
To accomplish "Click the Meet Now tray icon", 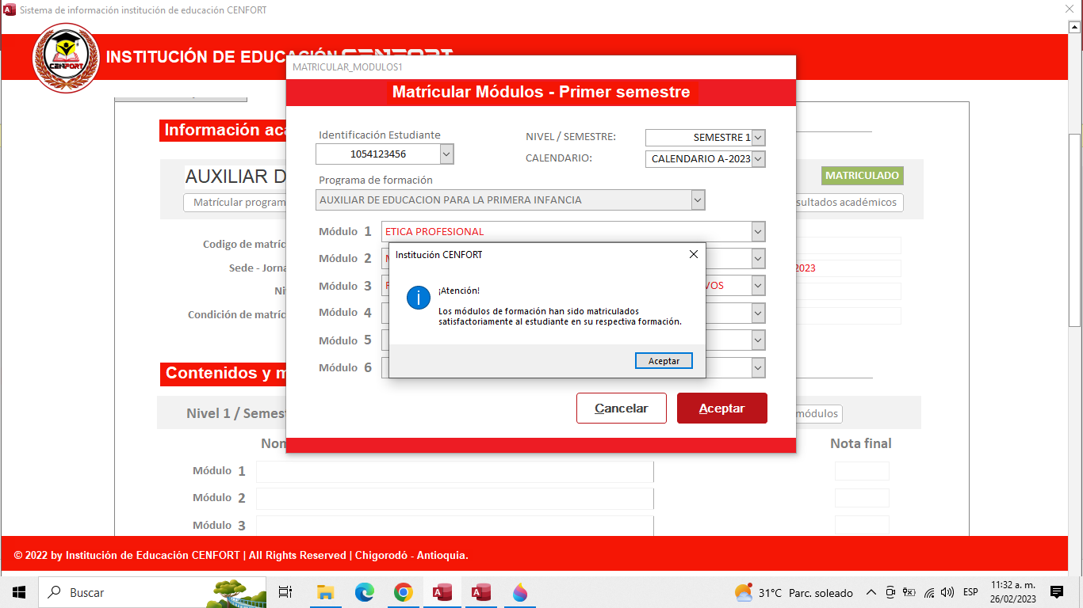I will pos(890,592).
